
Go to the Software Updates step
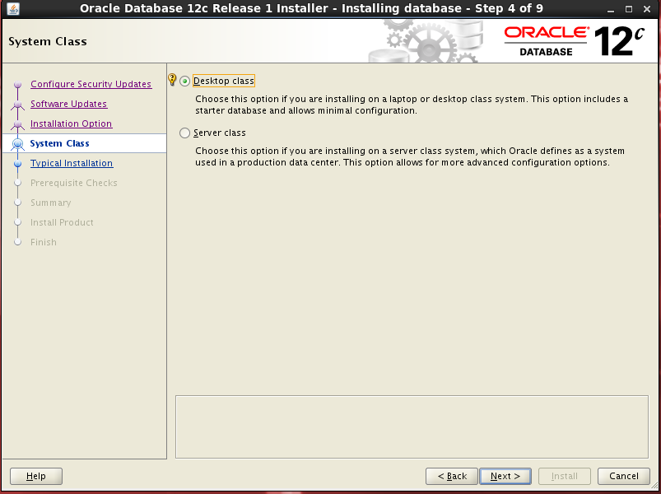pos(68,104)
